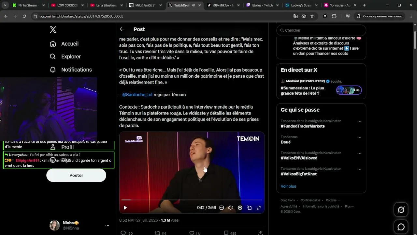Focus the Chercher search field

(321, 30)
